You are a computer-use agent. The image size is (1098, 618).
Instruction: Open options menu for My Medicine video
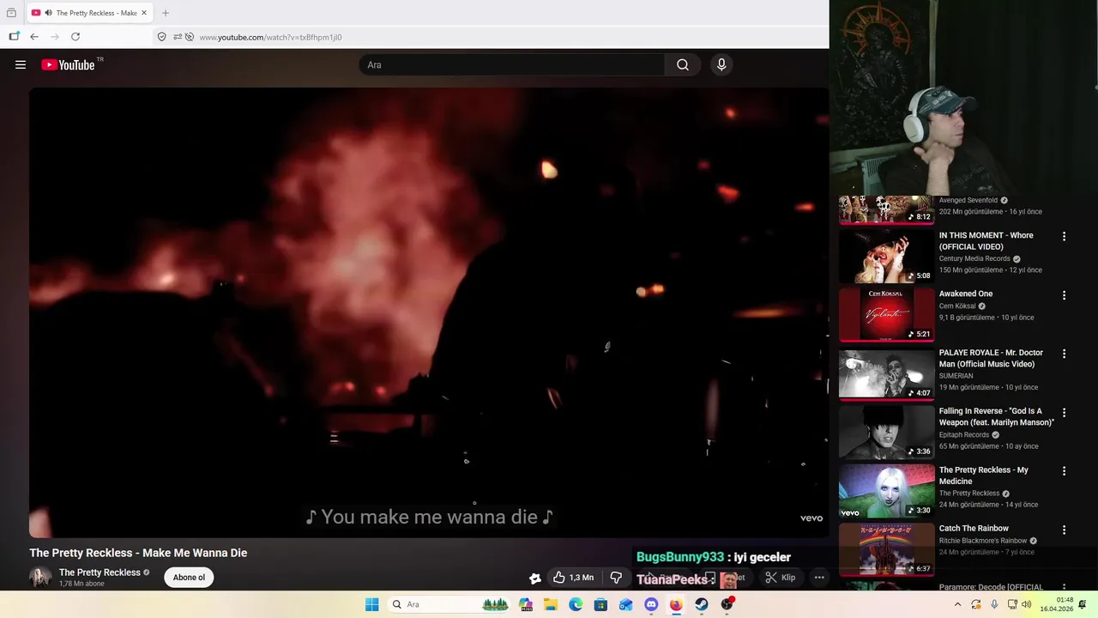[x=1064, y=470]
